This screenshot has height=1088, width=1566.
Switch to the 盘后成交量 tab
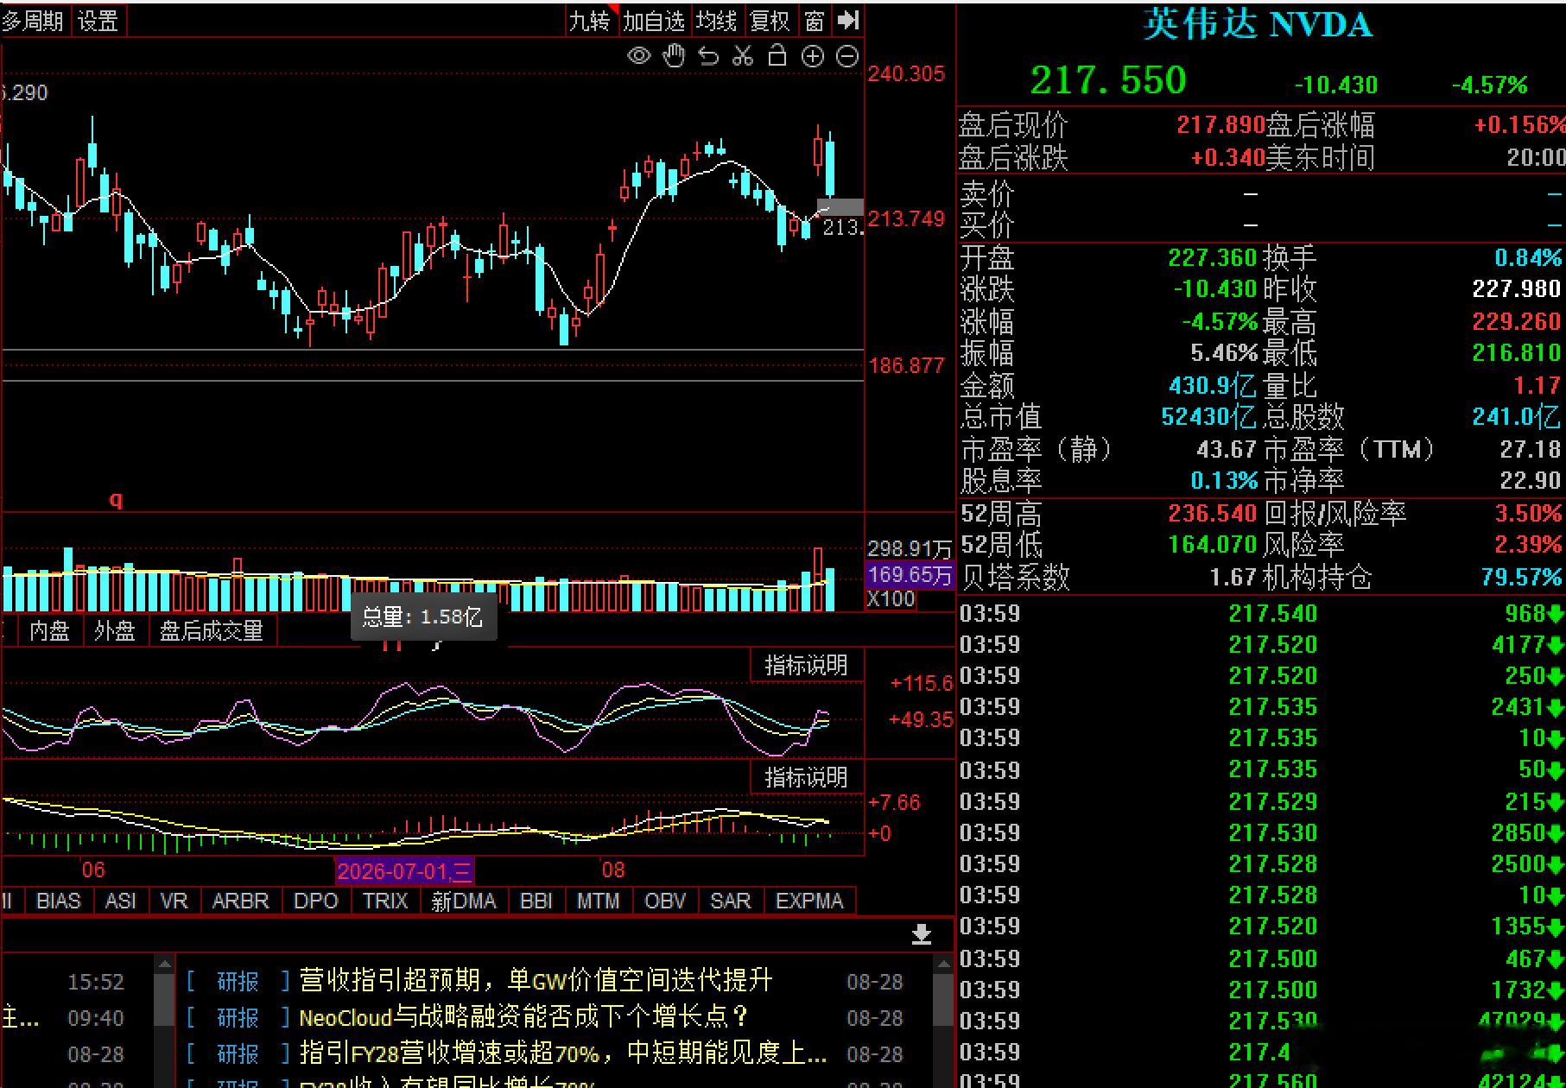click(x=212, y=631)
